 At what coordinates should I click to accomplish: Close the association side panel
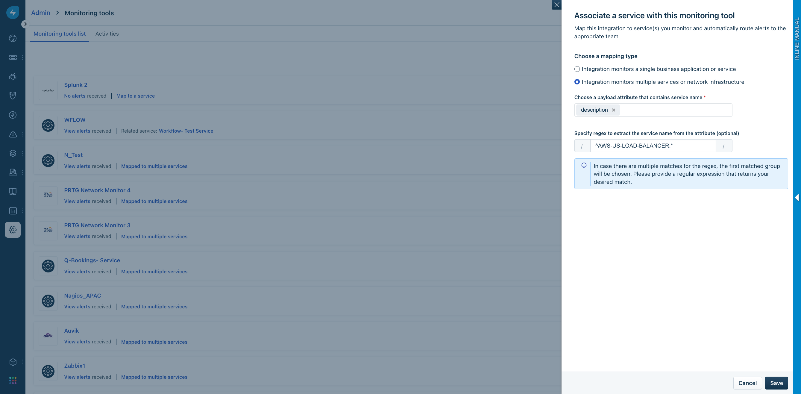click(556, 5)
